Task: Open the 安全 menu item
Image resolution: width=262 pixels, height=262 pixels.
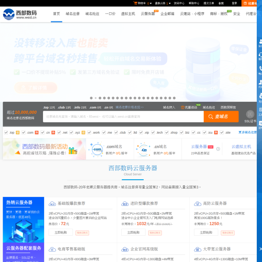Action: click(x=237, y=14)
